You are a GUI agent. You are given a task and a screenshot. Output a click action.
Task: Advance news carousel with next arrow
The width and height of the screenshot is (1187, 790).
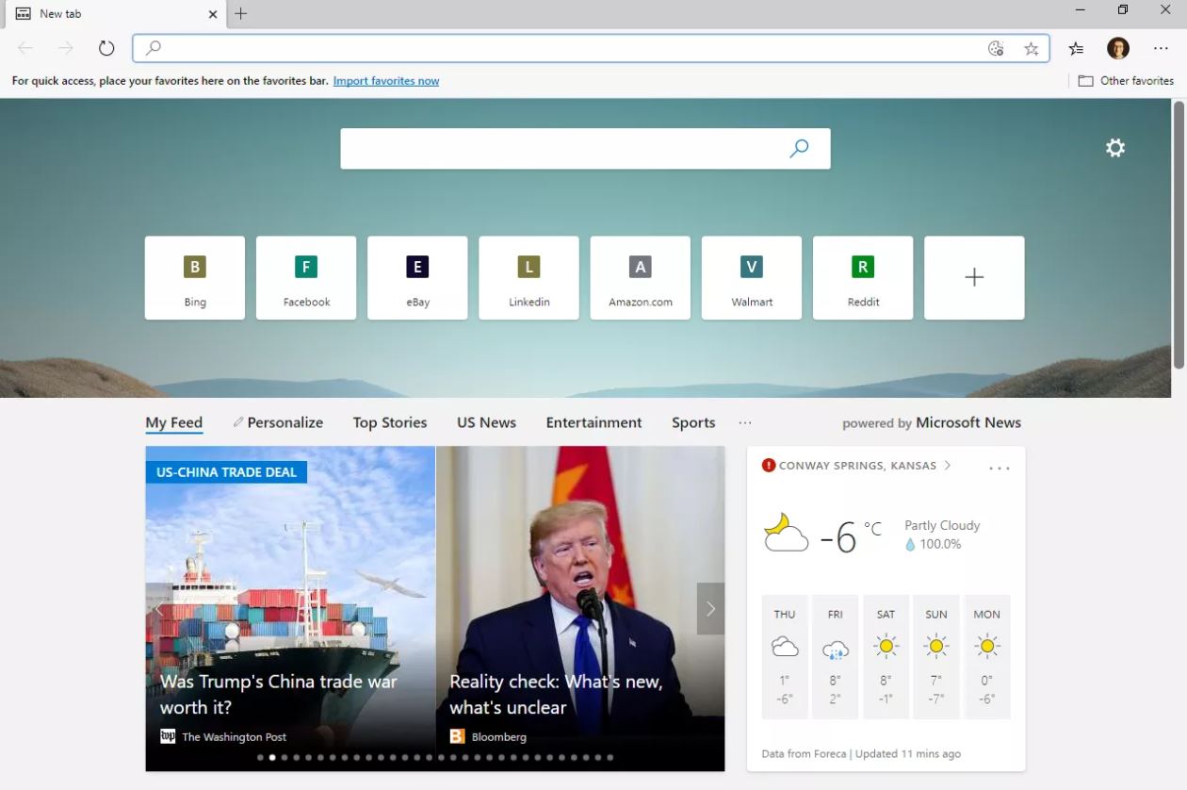[710, 609]
